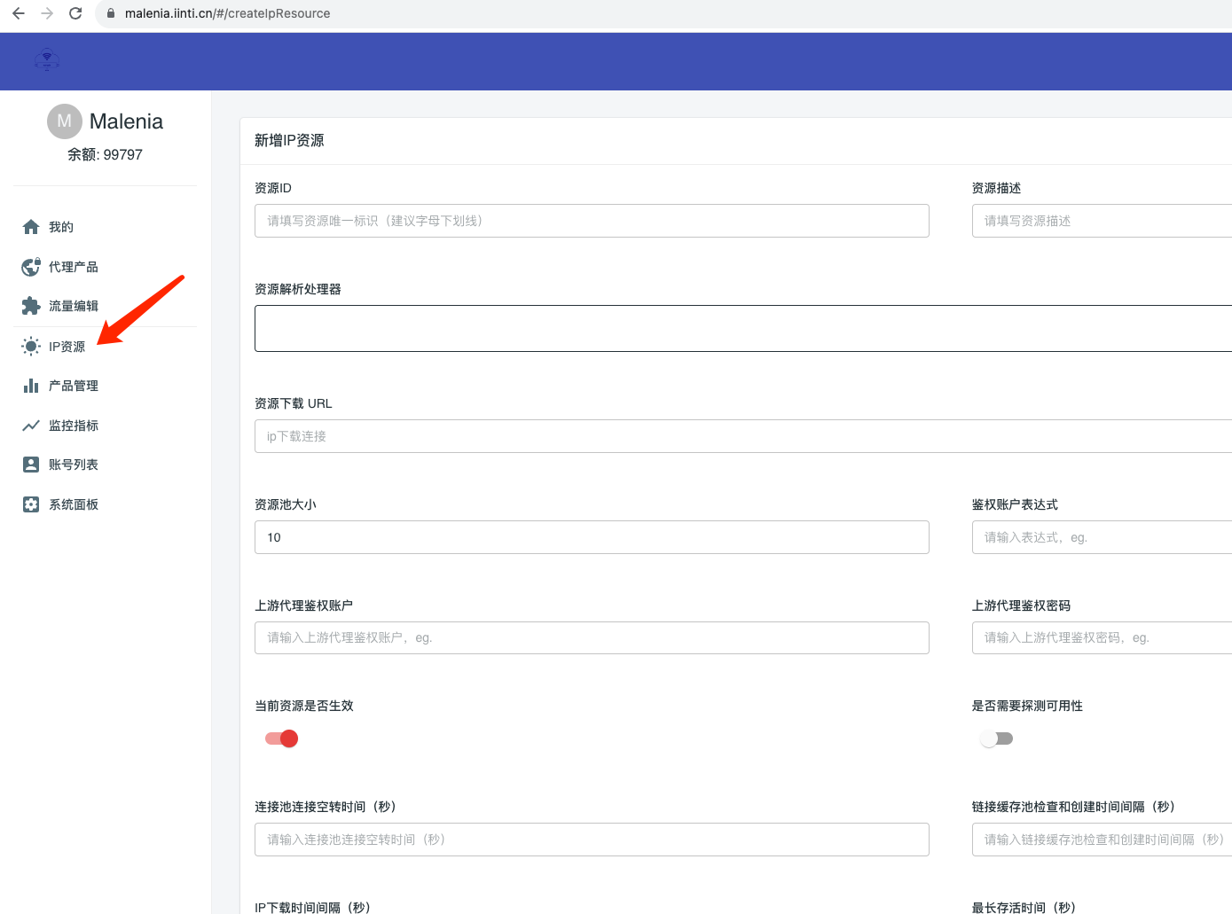The height and width of the screenshot is (914, 1232).
Task: Disable the 当前资源是否生效 switch
Action: pyautogui.click(x=280, y=738)
